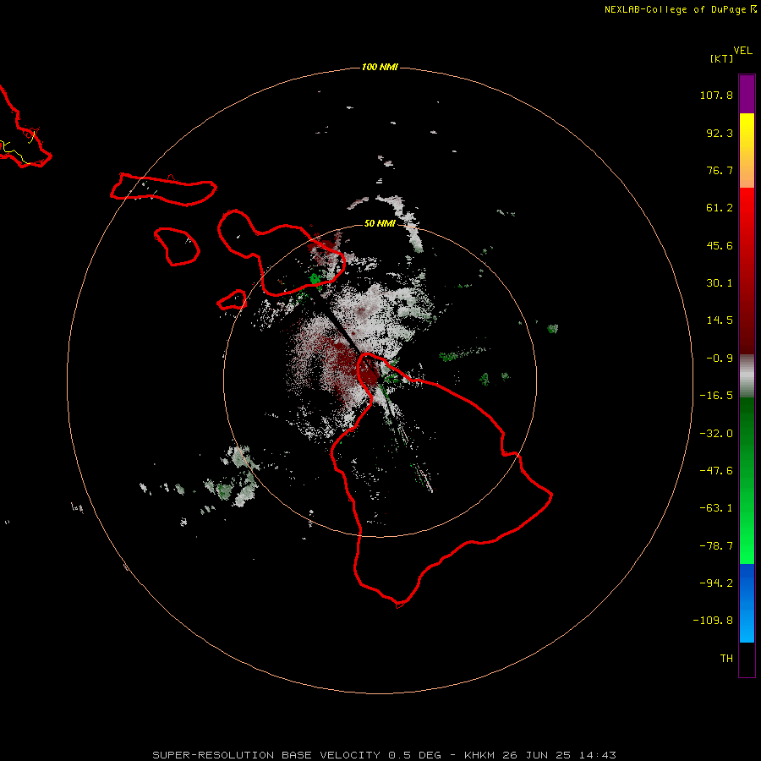
Task: Click the small Kahoolawe island outline
Action: 232,300
